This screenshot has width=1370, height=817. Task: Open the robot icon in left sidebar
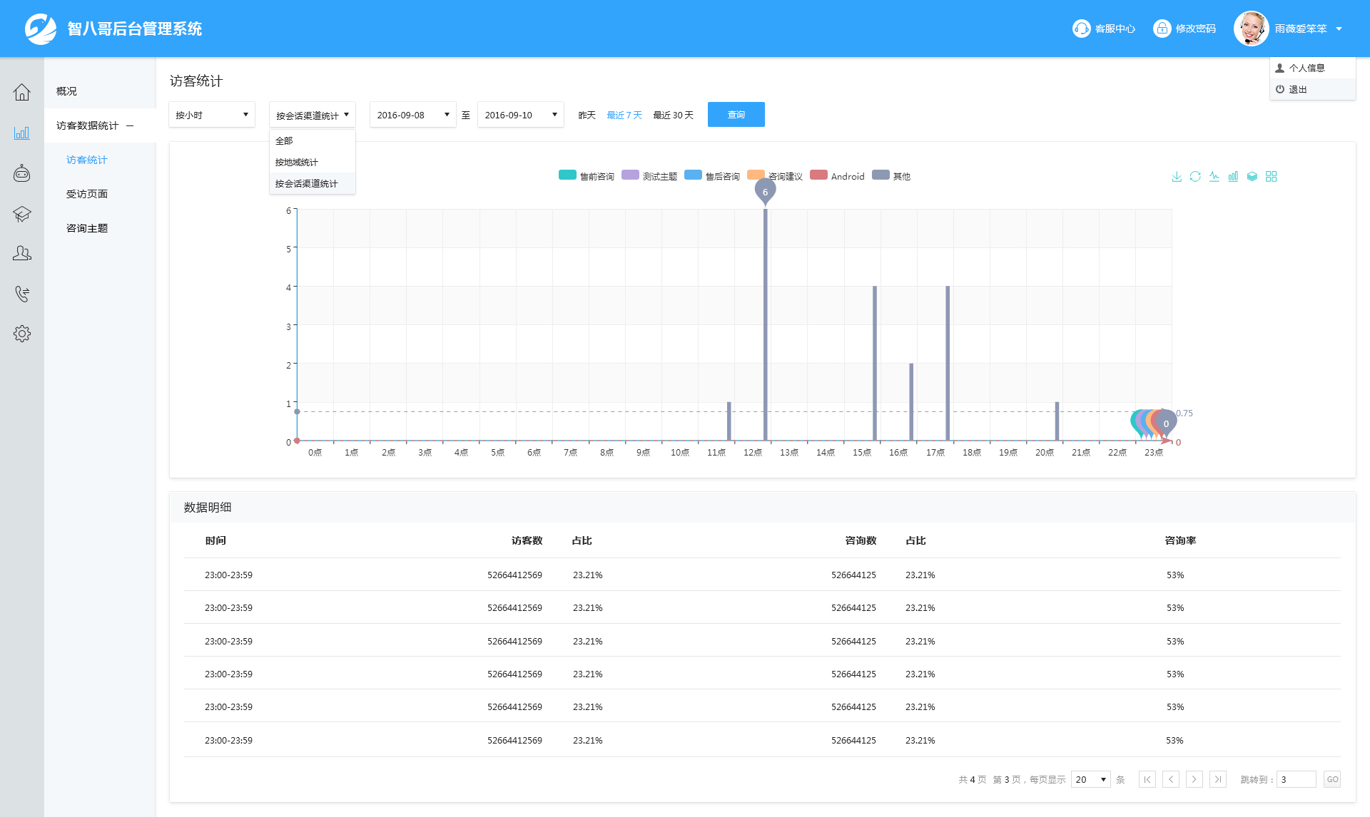pos(22,173)
